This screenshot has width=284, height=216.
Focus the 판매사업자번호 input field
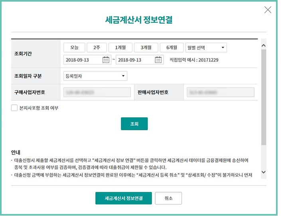tap(220, 92)
